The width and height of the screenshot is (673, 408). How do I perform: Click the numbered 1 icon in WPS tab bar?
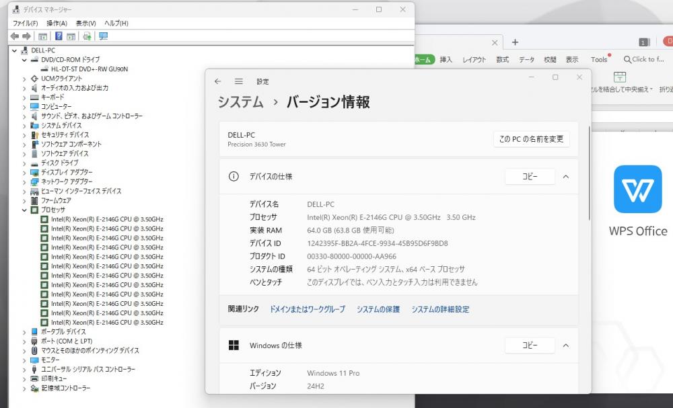[643, 42]
